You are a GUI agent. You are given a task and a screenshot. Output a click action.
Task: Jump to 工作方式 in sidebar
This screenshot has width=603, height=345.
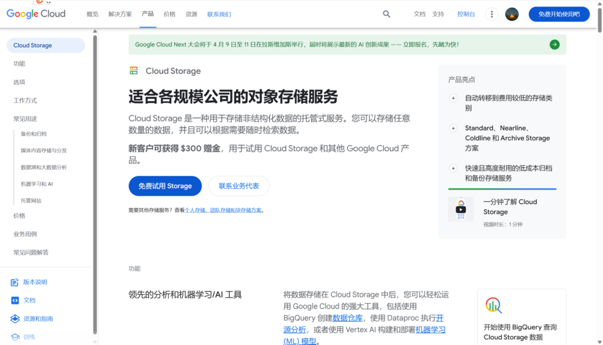click(25, 101)
